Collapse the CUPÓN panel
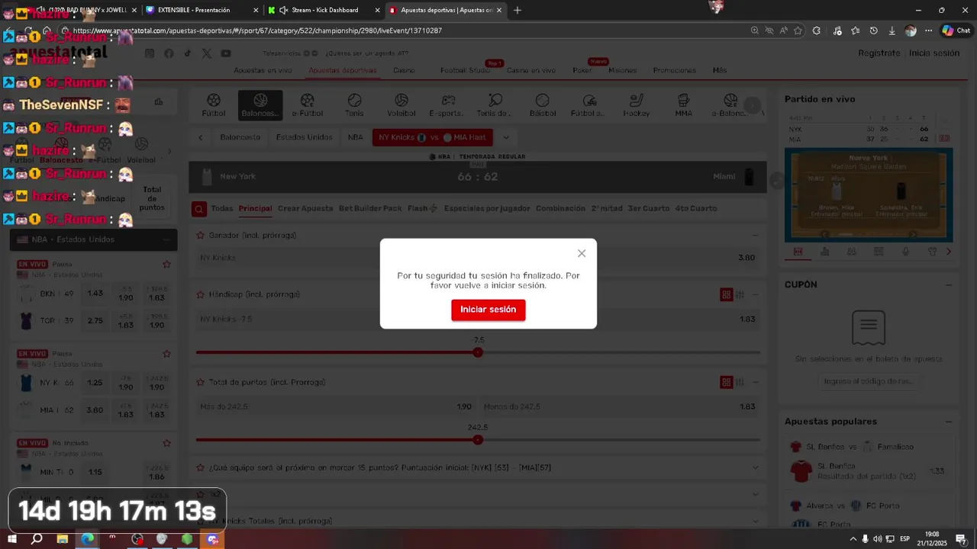This screenshot has height=549, width=977. click(x=949, y=284)
